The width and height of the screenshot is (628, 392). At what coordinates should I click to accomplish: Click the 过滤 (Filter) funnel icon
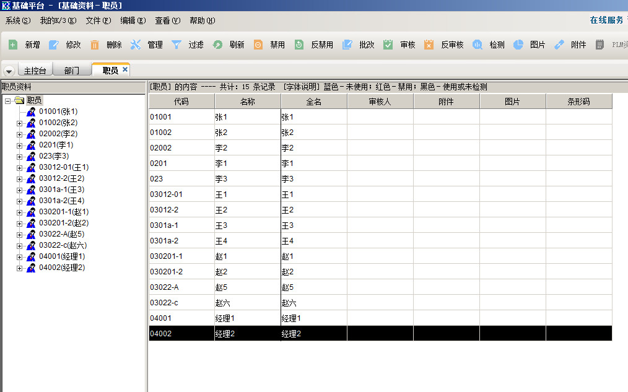coord(177,45)
